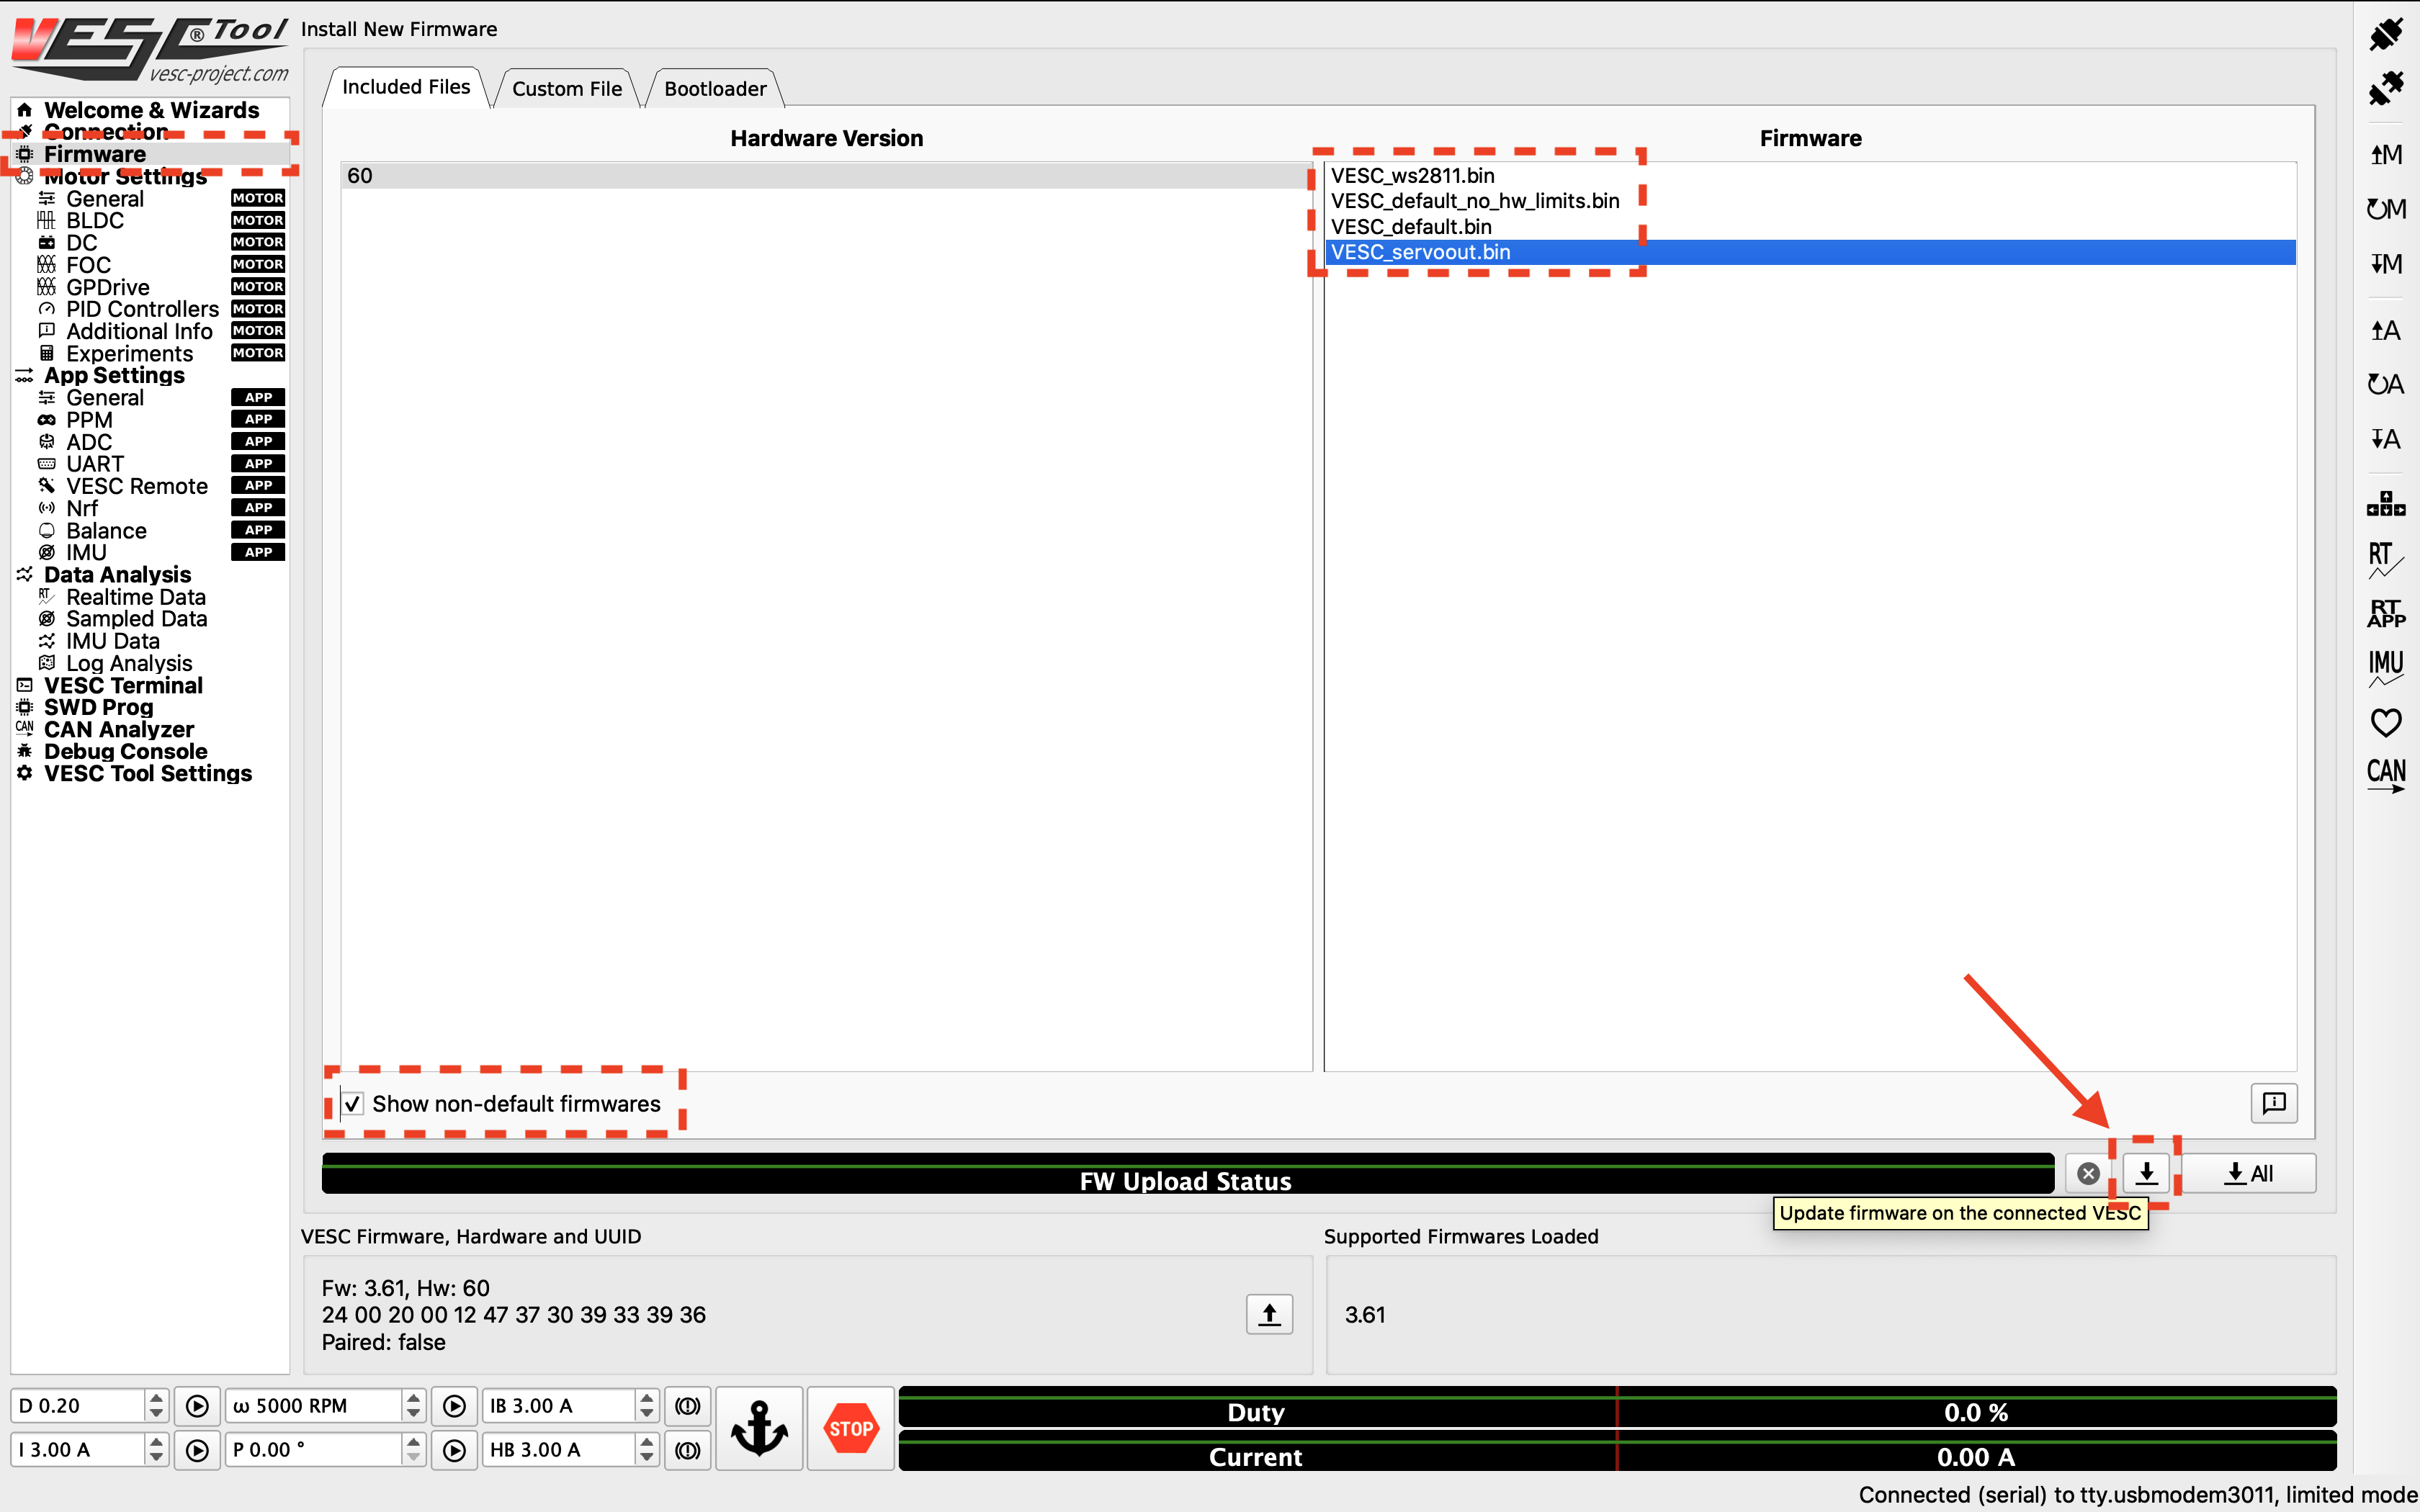The width and height of the screenshot is (2420, 1512).
Task: Select hardware version 60
Action: (x=826, y=175)
